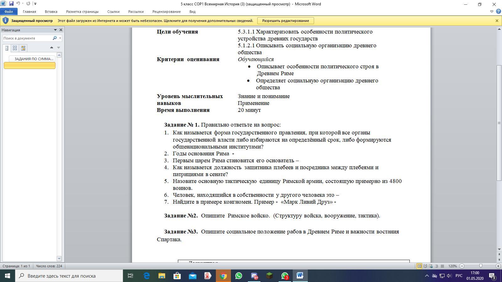Click the zoom slider handle

(481, 266)
